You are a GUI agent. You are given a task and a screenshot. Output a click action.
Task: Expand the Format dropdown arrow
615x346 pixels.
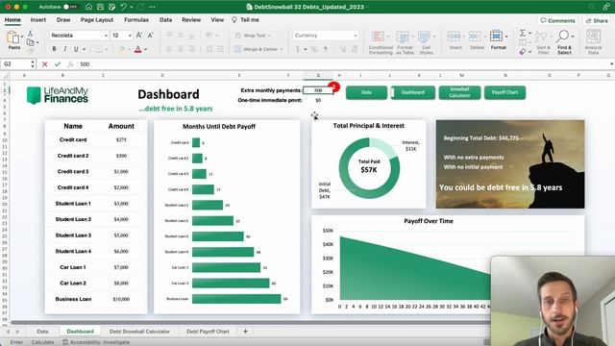coord(506,37)
